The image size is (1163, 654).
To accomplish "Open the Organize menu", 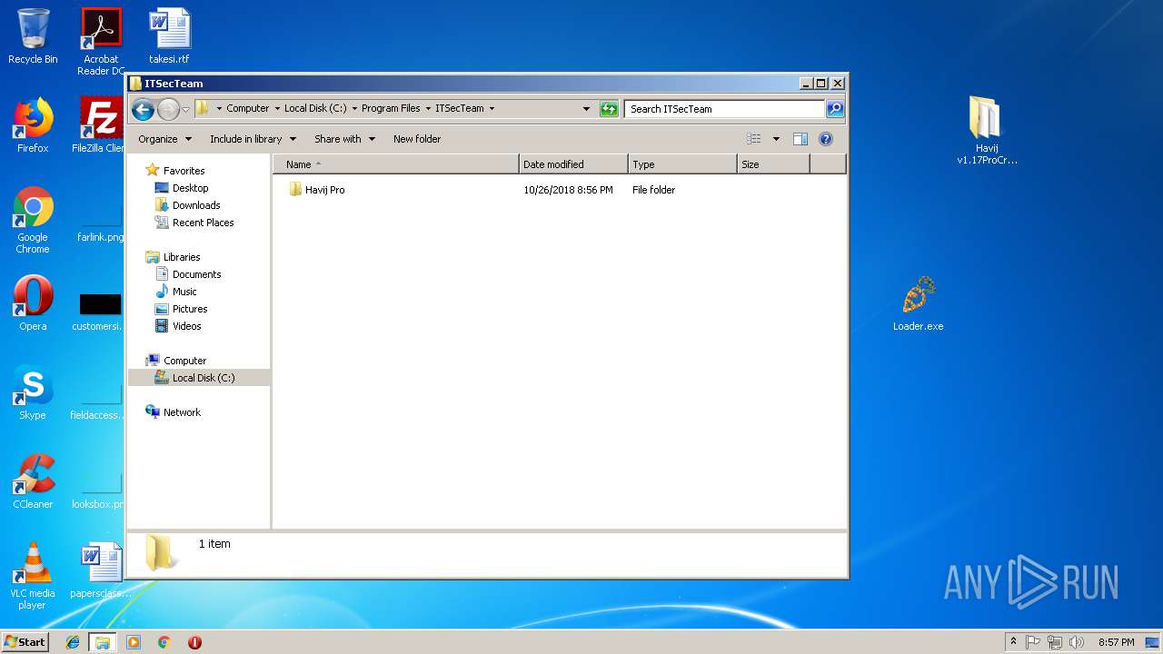I will (164, 139).
